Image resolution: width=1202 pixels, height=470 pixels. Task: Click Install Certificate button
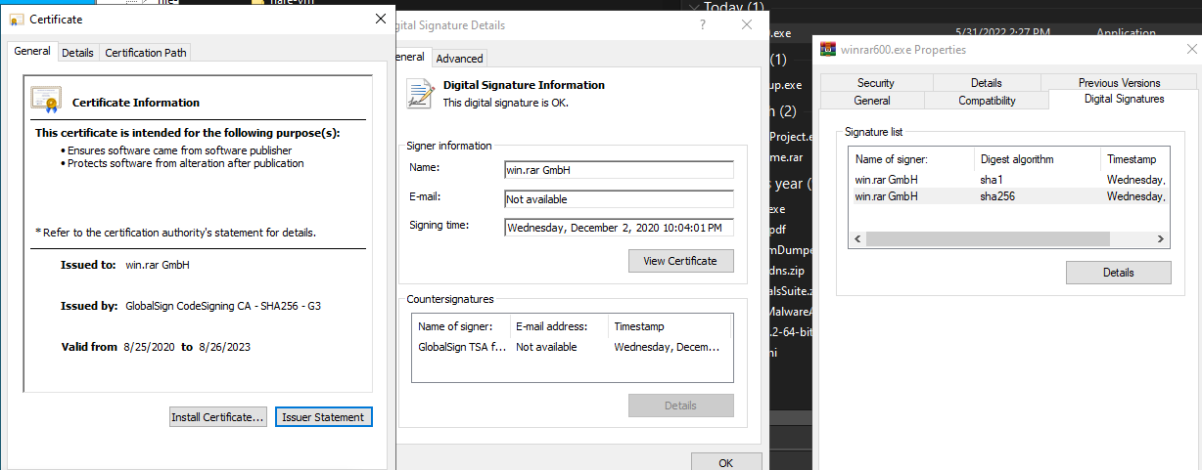pyautogui.click(x=218, y=417)
